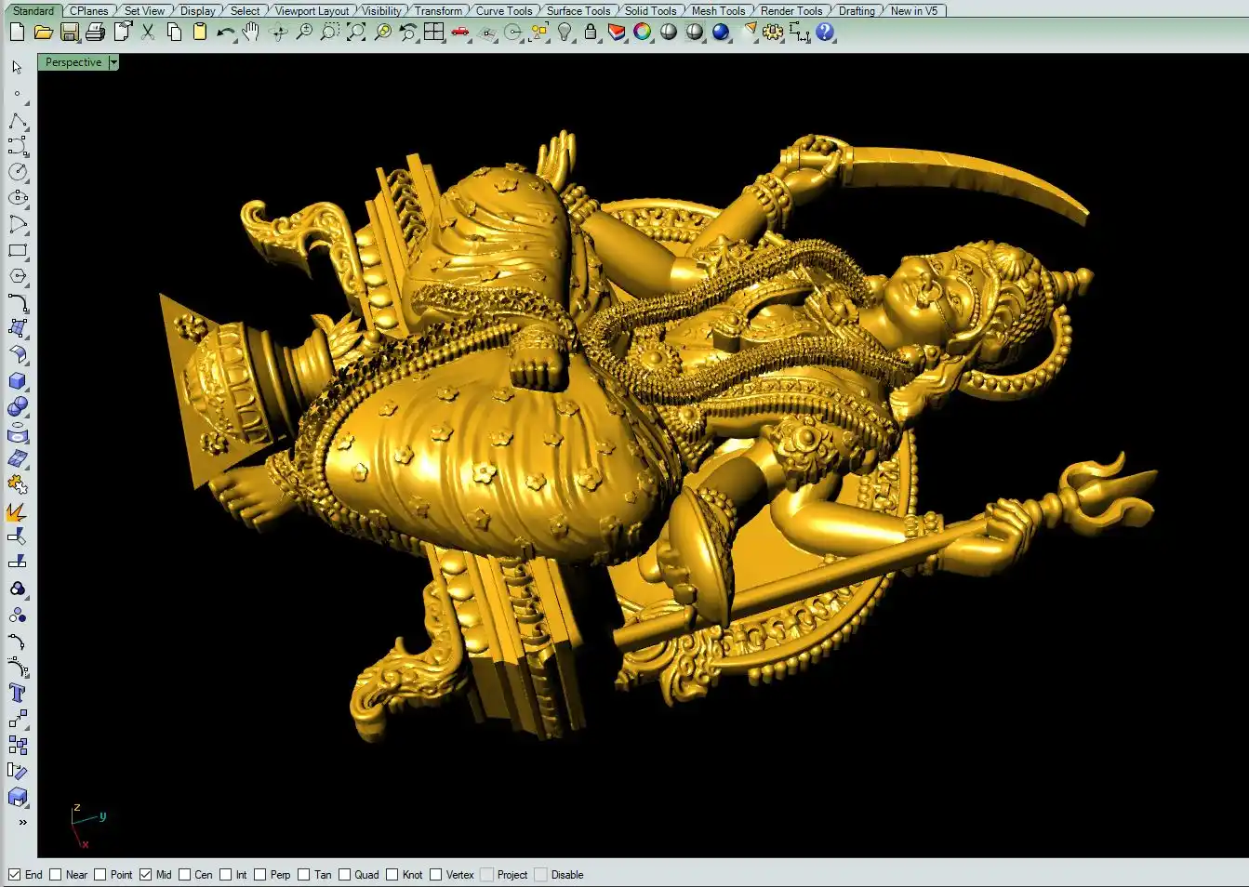
Task: Open the Options gear icon
Action: (773, 33)
